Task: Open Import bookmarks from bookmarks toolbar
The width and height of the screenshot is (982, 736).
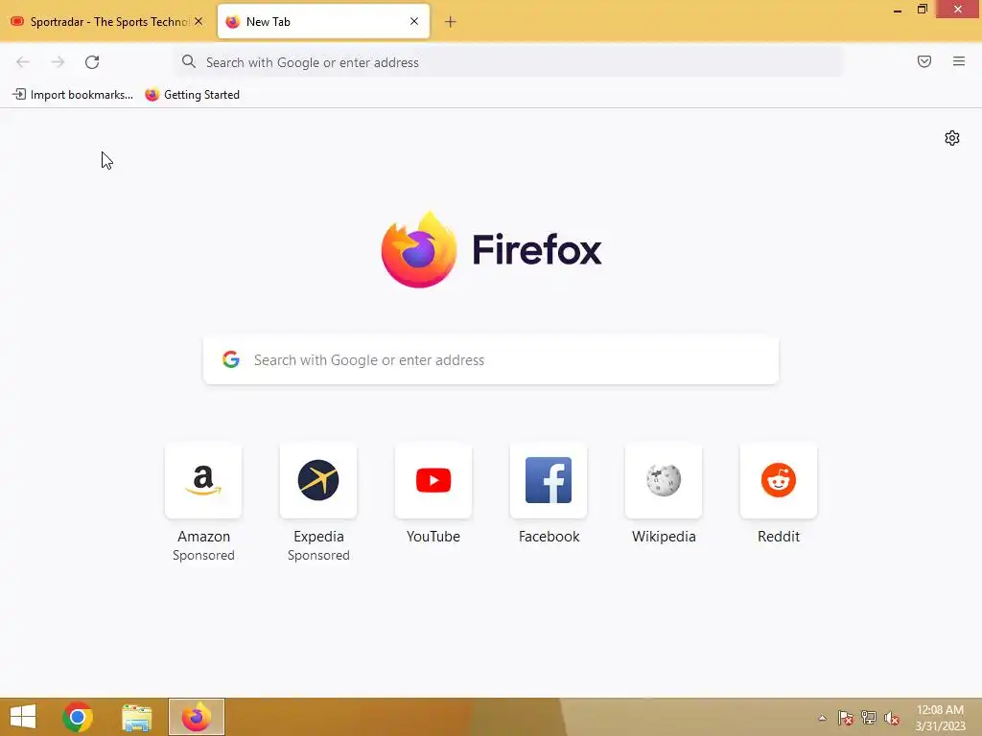Action: tap(73, 95)
